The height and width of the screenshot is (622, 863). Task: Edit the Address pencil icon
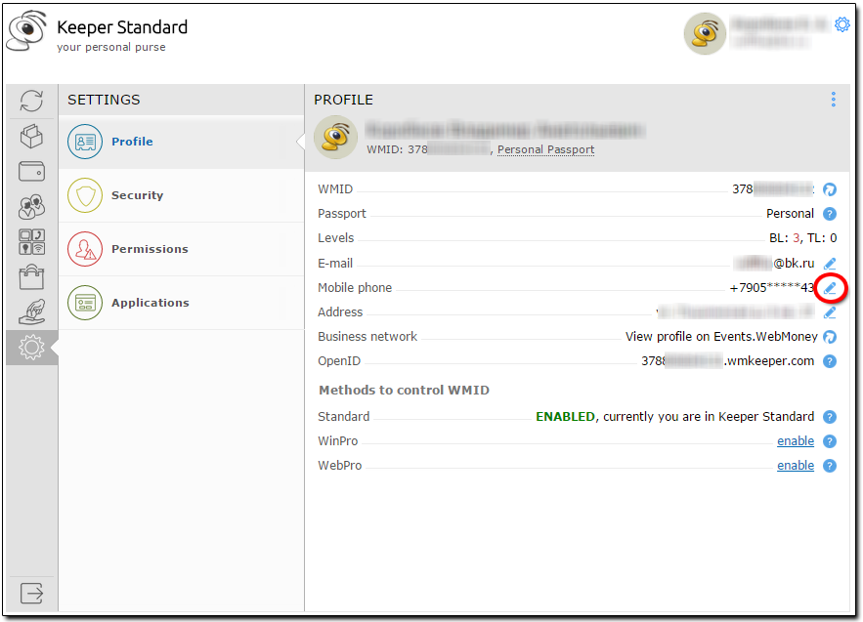coord(830,312)
